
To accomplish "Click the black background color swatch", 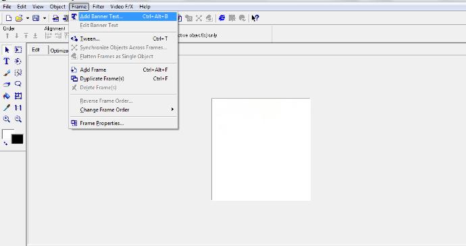I will pos(18,139).
